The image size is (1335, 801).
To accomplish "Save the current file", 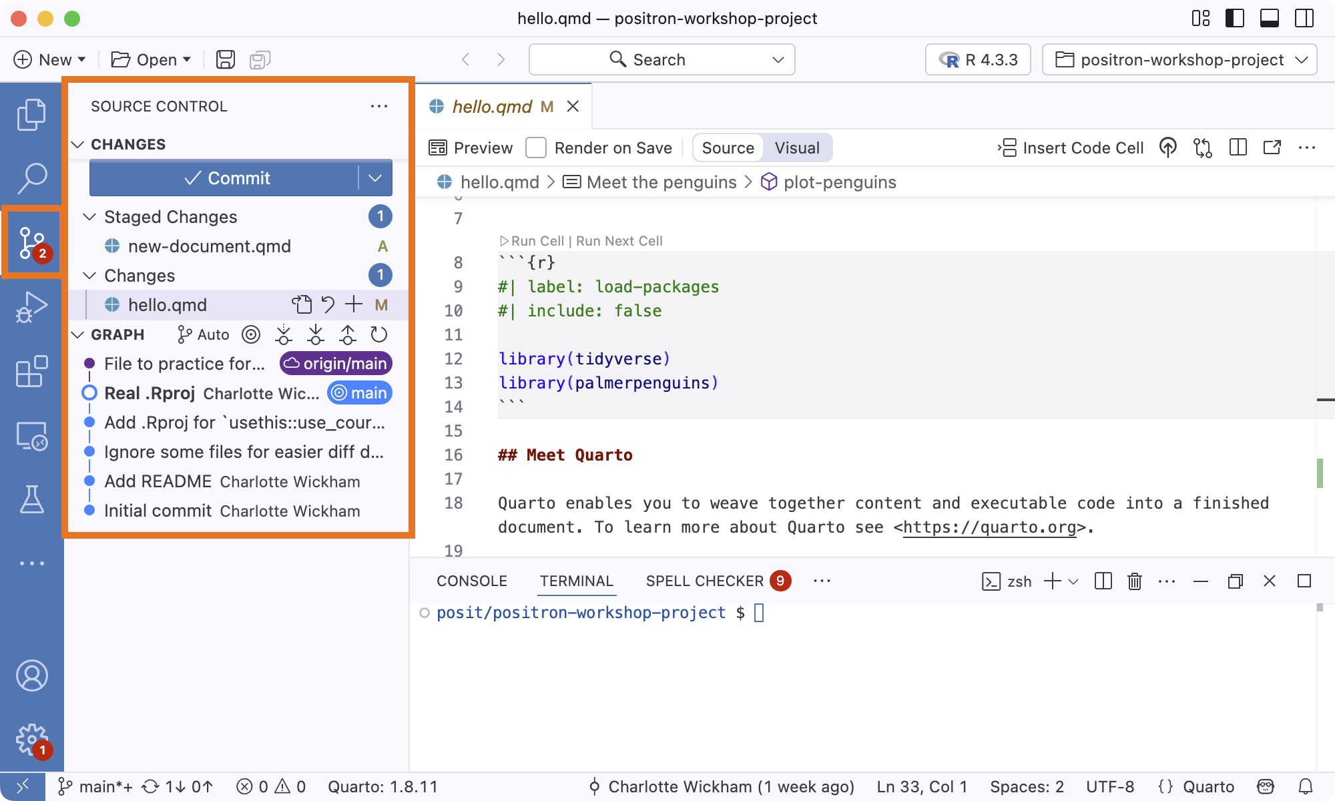I will [226, 59].
